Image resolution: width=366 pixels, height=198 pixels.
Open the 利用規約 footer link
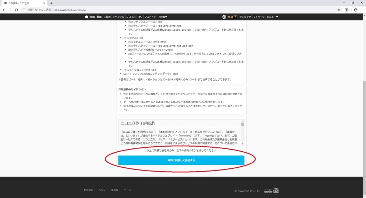(x=88, y=190)
